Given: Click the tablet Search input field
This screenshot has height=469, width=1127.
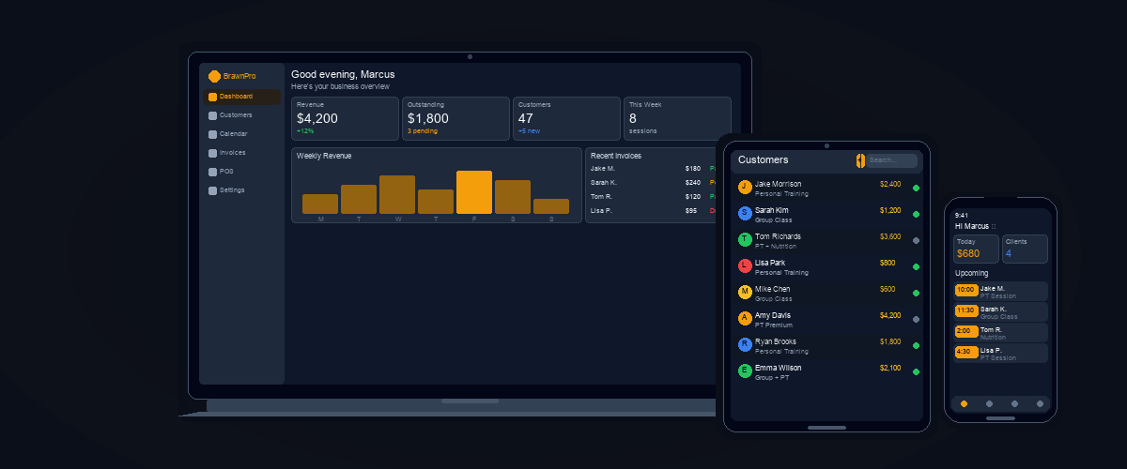Looking at the screenshot, I should (x=891, y=160).
